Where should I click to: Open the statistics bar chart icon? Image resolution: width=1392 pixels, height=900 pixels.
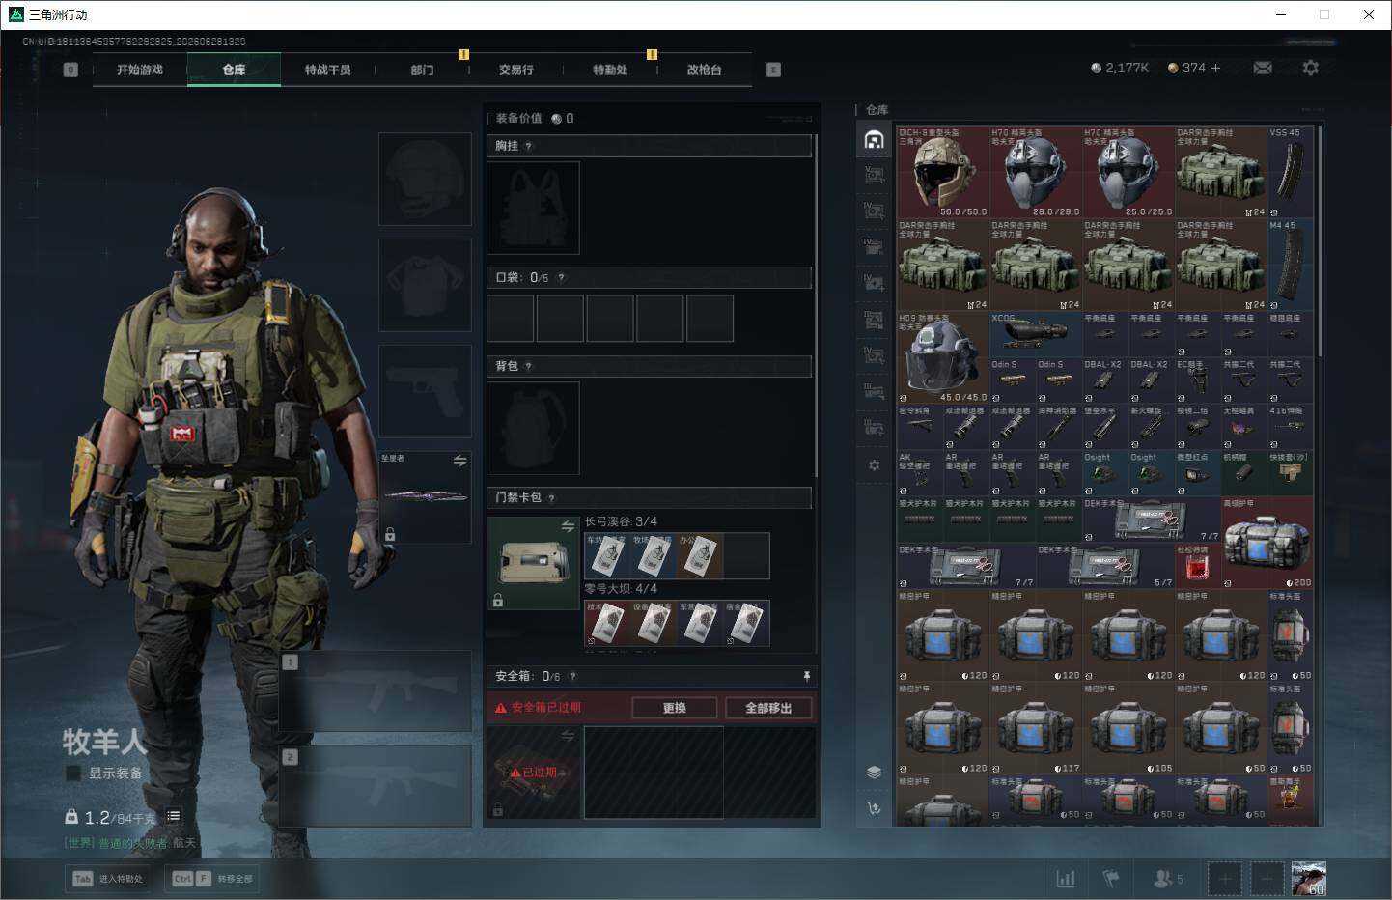(x=1066, y=879)
